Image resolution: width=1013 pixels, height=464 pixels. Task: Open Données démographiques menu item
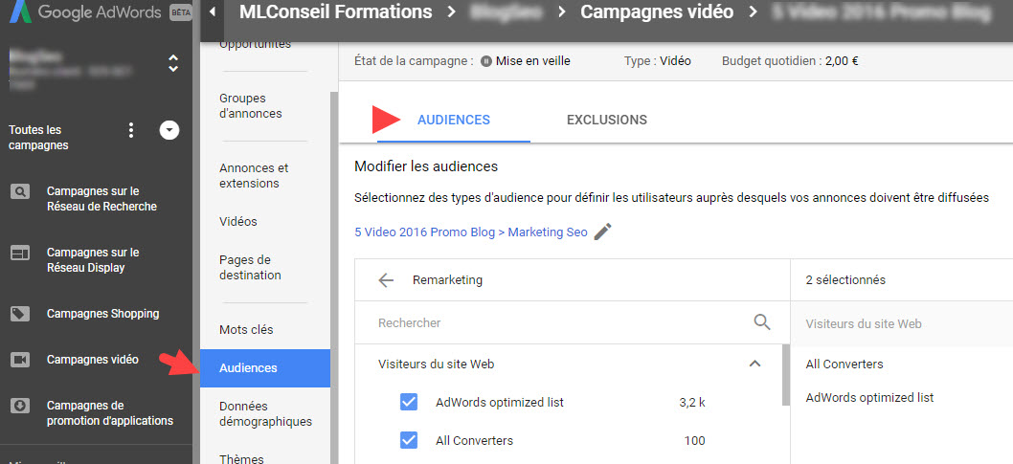click(x=265, y=413)
